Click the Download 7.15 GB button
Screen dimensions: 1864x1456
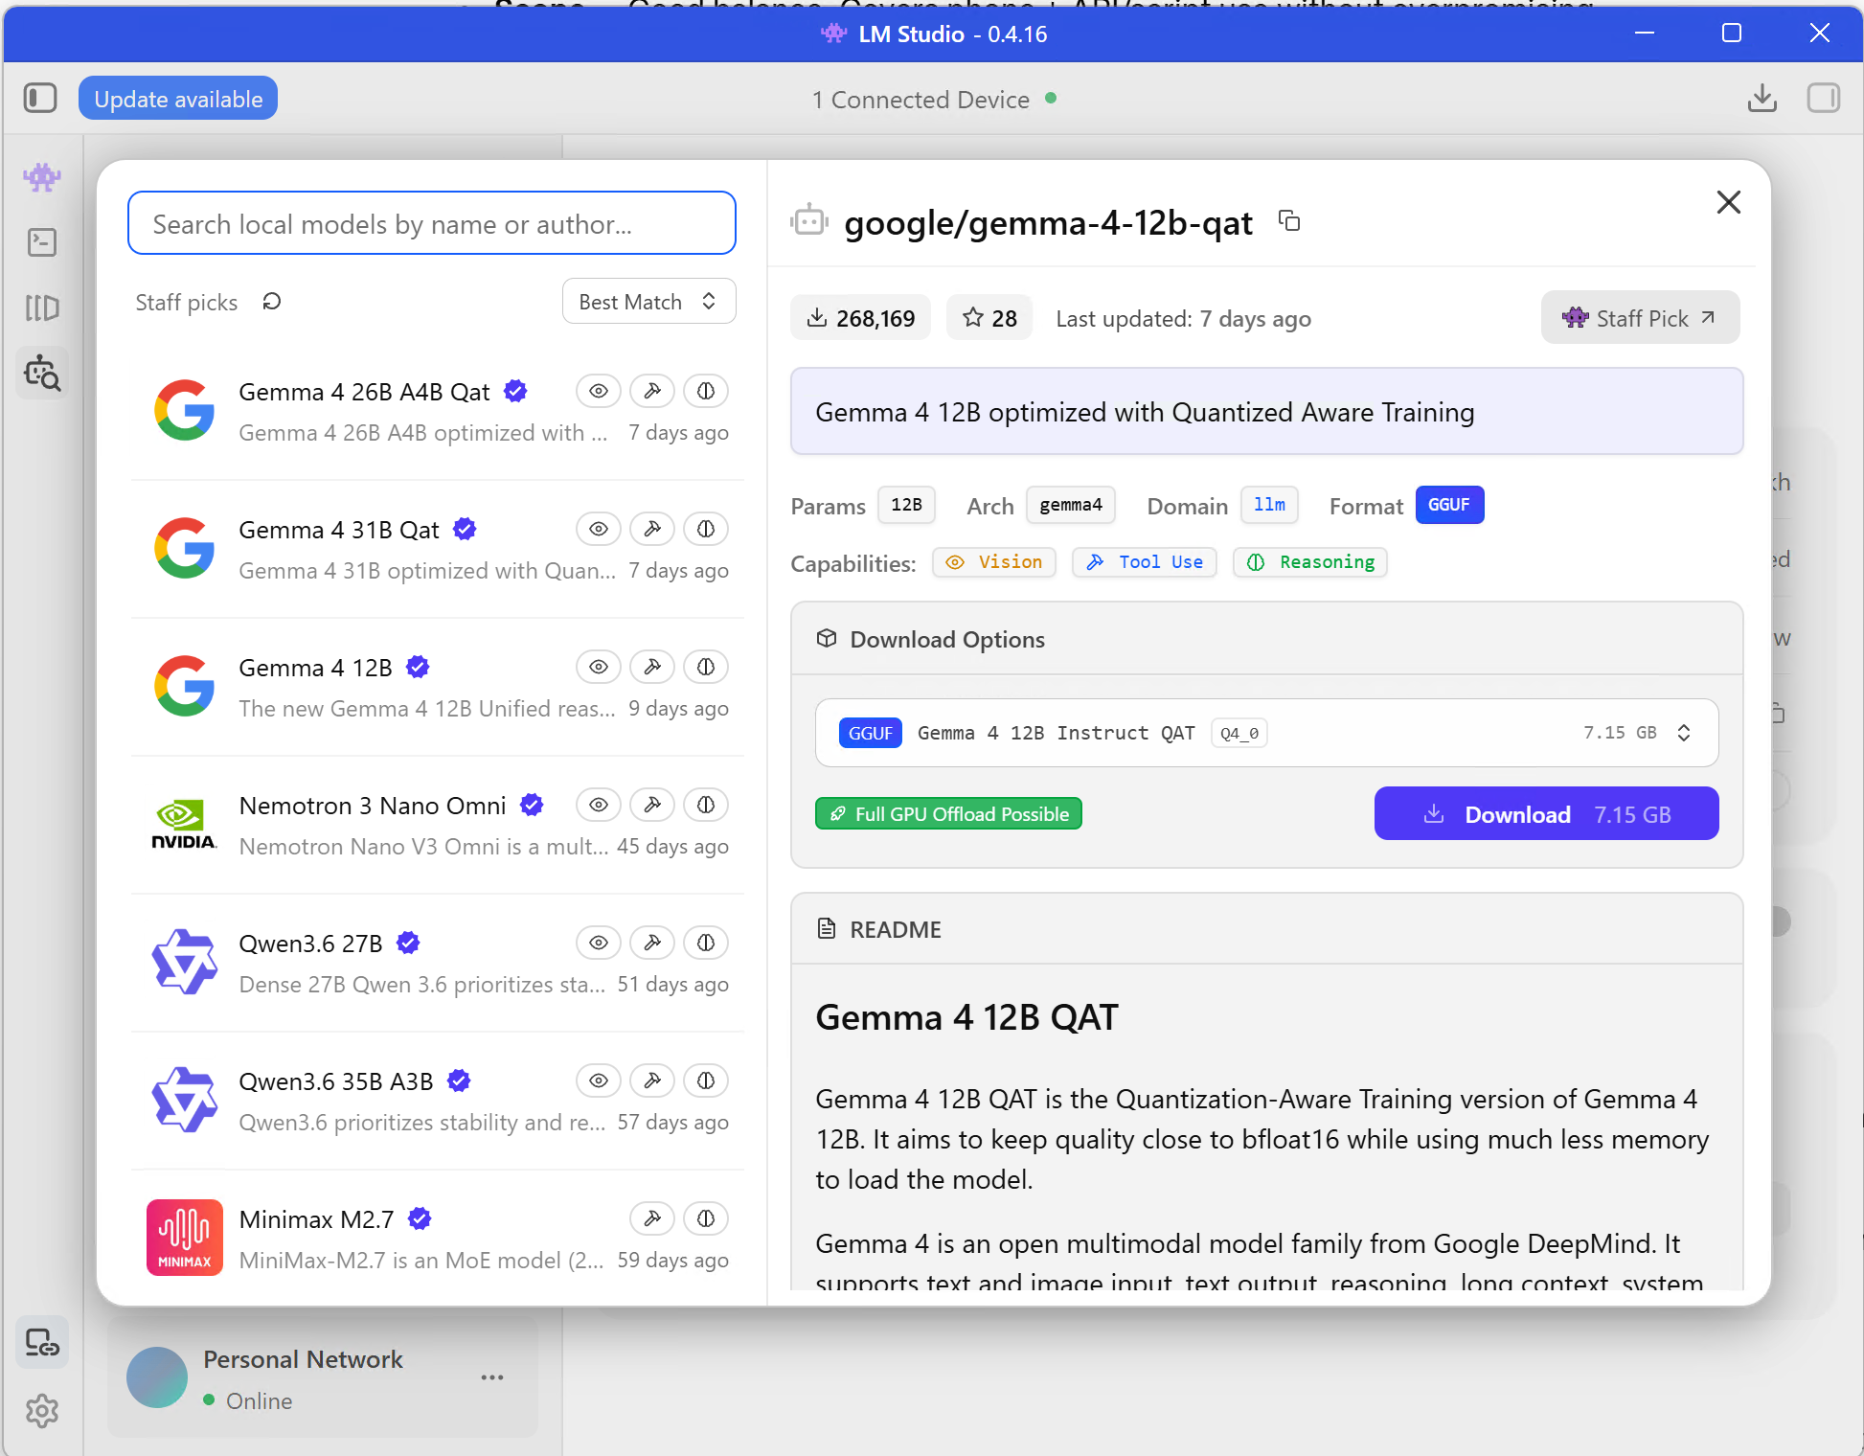pos(1546,814)
